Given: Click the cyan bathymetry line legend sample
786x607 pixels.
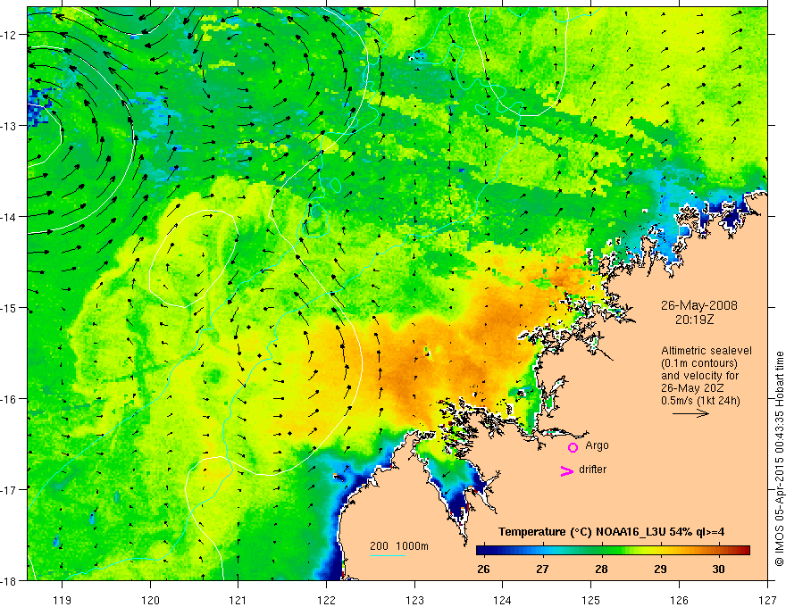Looking at the screenshot, I should [x=387, y=555].
